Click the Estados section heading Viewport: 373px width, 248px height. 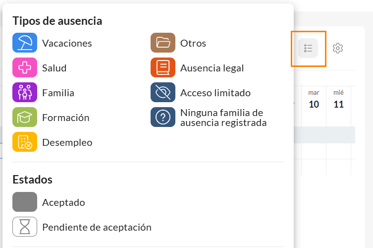click(x=32, y=179)
